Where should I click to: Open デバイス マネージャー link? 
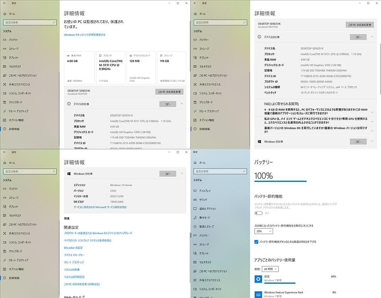point(74,255)
